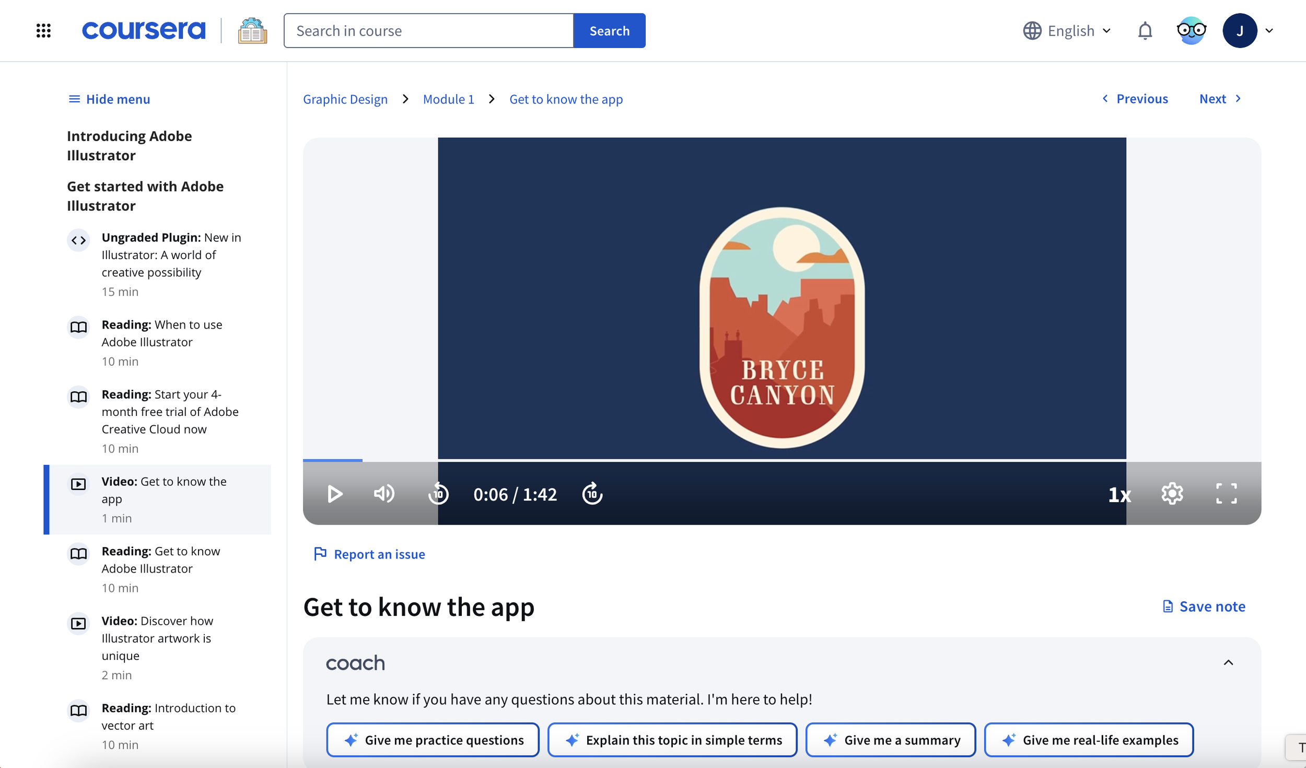Open Ungraded Plugin: New in Illustrator item
The image size is (1306, 768).
(157, 264)
